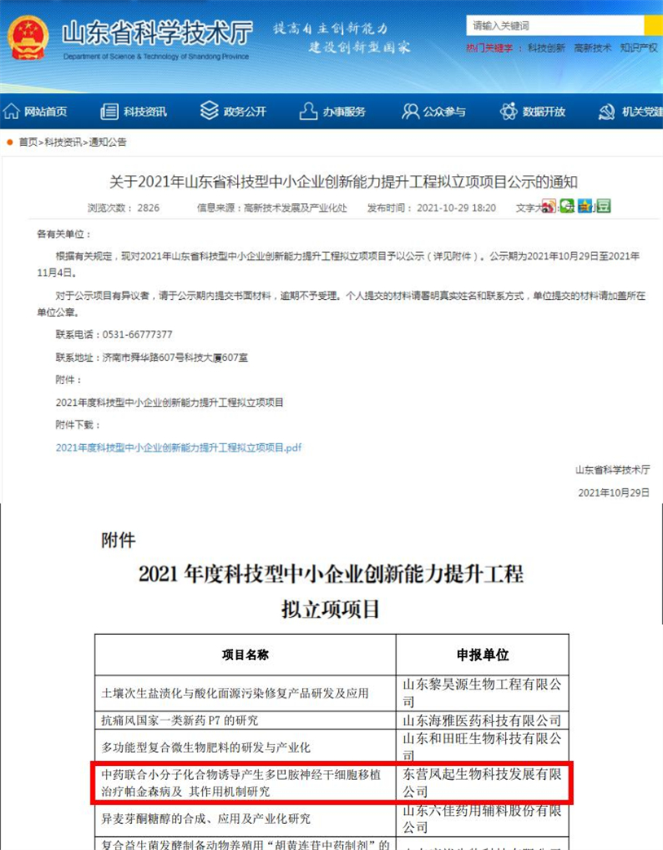Click the hammer-sickle icon beside 机关党建
Image resolution: width=663 pixels, height=850 pixels.
click(x=607, y=112)
